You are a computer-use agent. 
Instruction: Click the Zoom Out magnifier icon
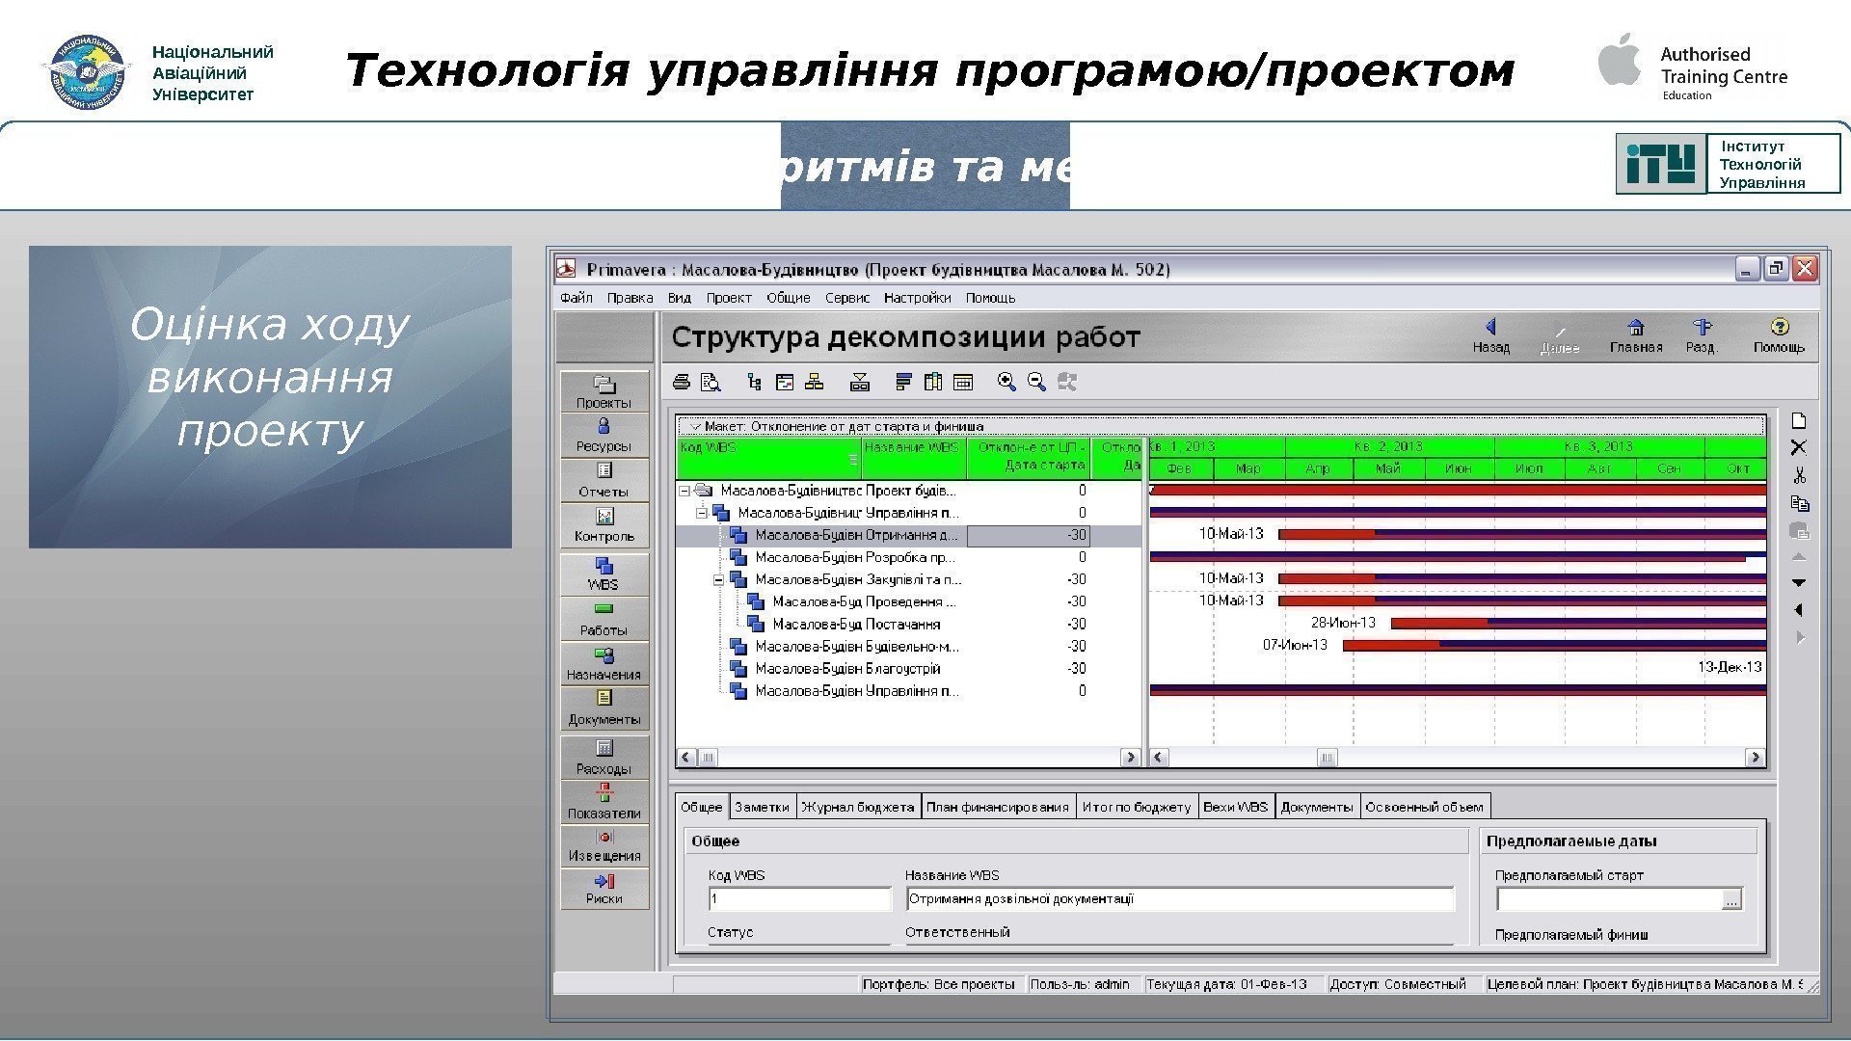[1036, 383]
